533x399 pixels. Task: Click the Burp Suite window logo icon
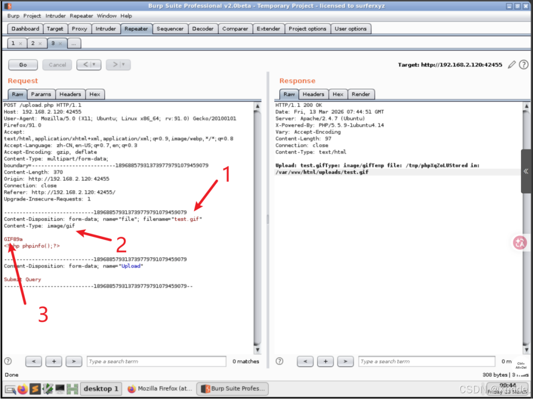[8, 6]
